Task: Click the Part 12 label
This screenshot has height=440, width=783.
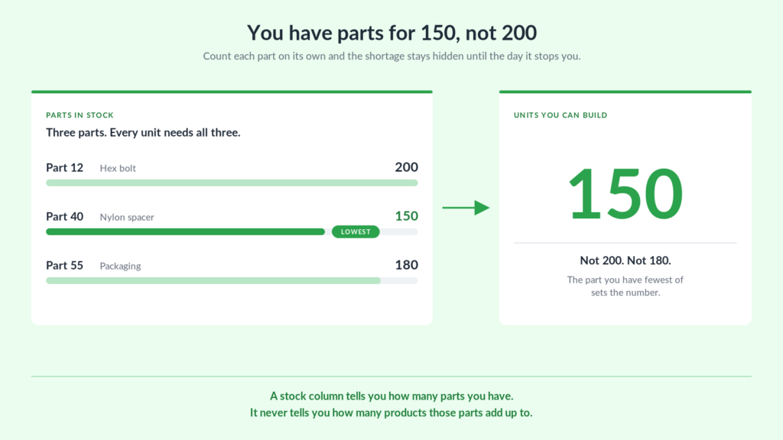Action: tap(64, 167)
